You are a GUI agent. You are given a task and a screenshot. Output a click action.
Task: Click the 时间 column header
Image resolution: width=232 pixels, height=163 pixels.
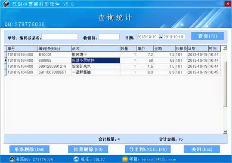tap(214, 48)
